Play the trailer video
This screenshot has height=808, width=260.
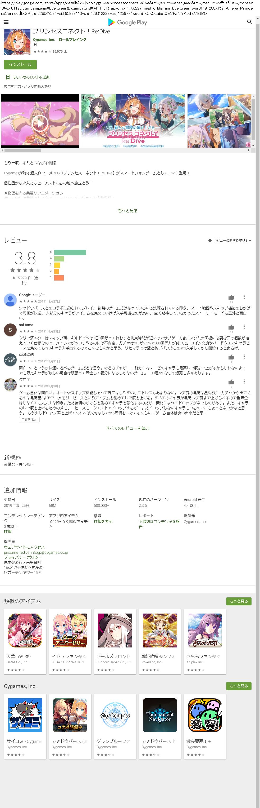(x=40, y=123)
